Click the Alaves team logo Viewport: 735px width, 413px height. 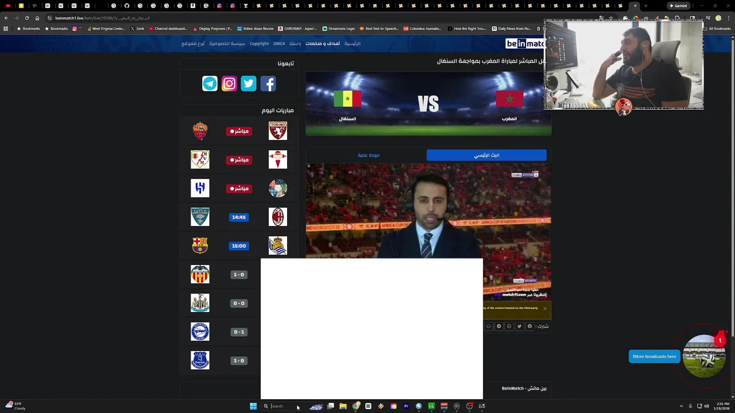(200, 332)
